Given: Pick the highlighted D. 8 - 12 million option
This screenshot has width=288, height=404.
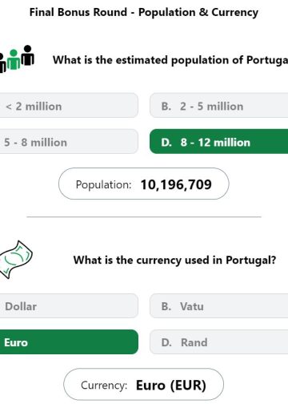Looking at the screenshot, I should pyautogui.click(x=219, y=142).
